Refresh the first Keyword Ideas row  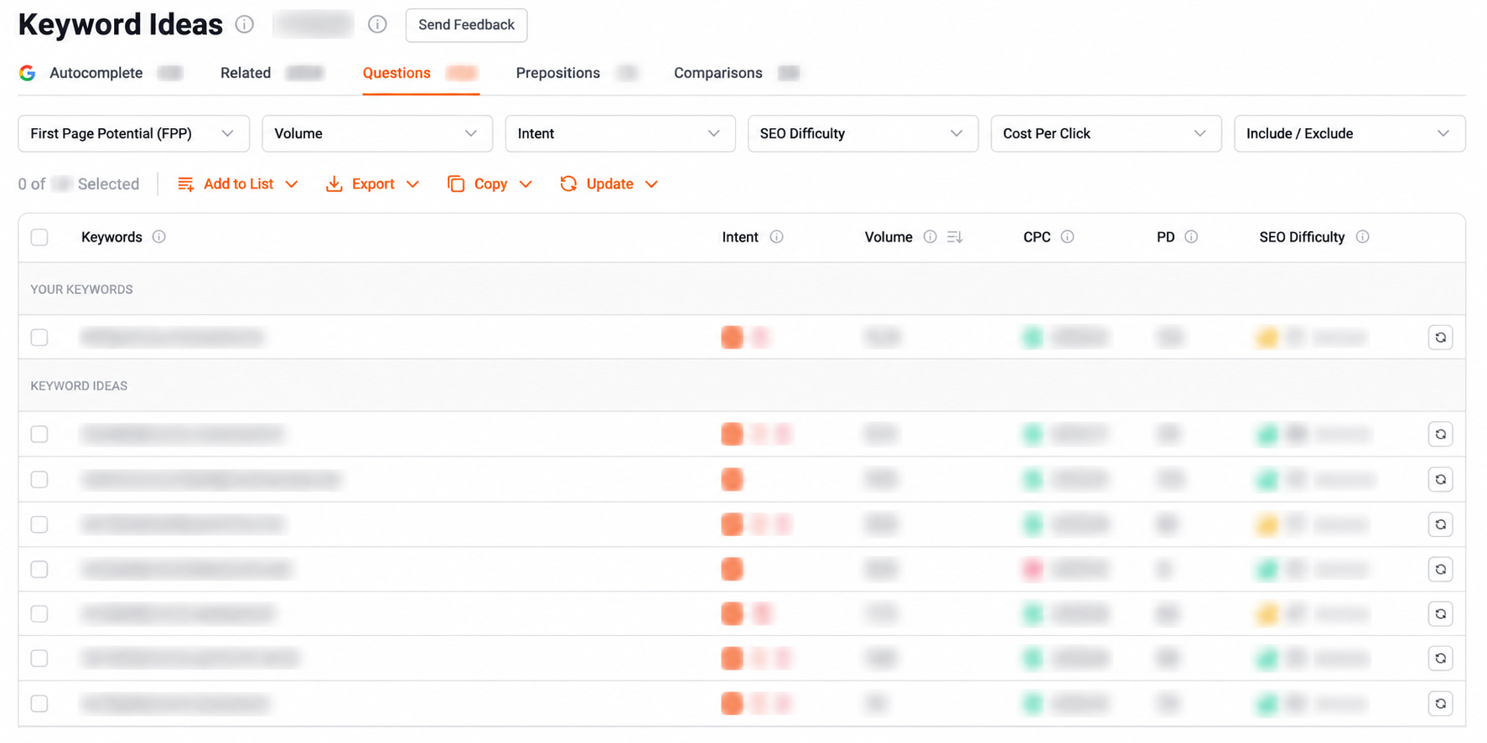[x=1440, y=434]
